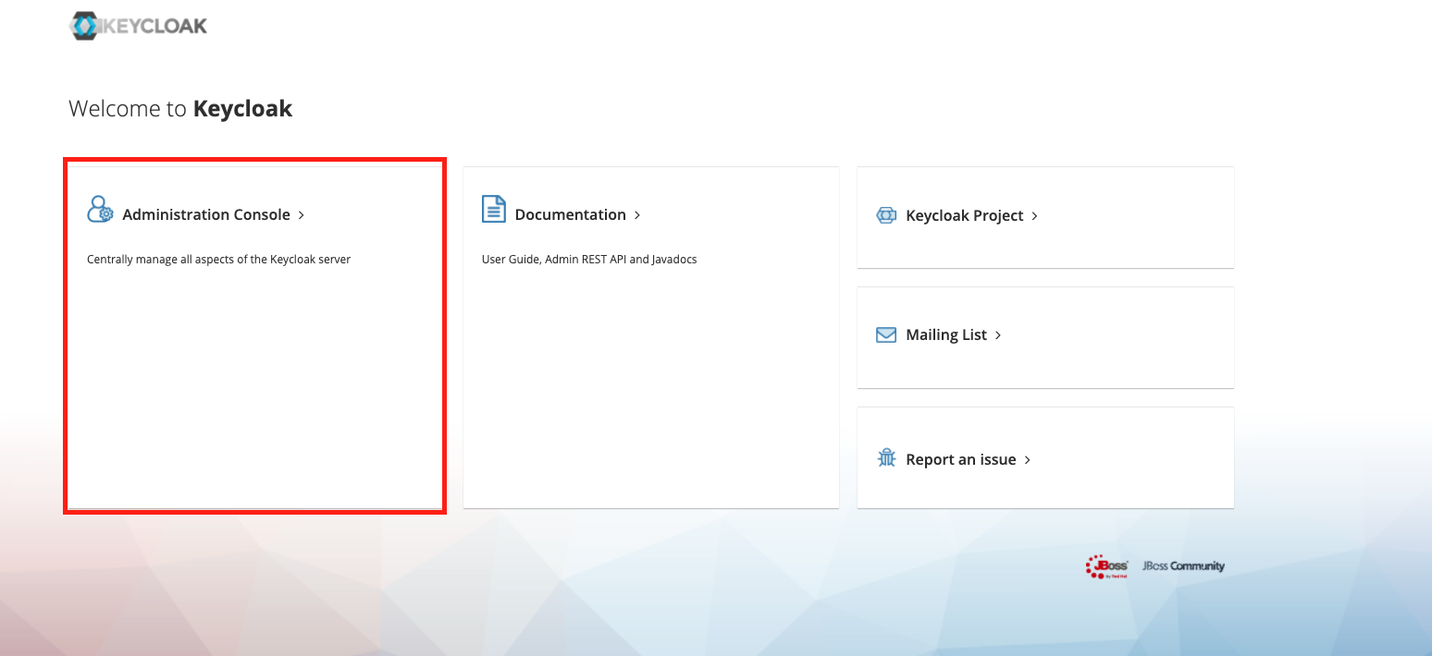Select the Report an issue link

(960, 459)
